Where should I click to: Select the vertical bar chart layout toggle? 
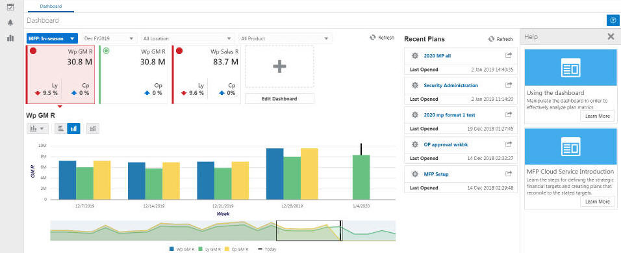(73, 129)
